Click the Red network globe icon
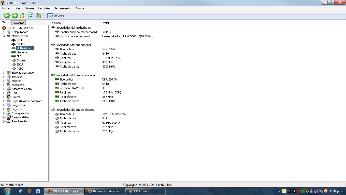The height and width of the screenshot is (195, 346). click(9, 93)
